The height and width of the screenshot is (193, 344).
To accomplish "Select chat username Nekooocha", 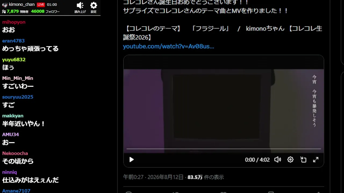I will click(15, 153).
